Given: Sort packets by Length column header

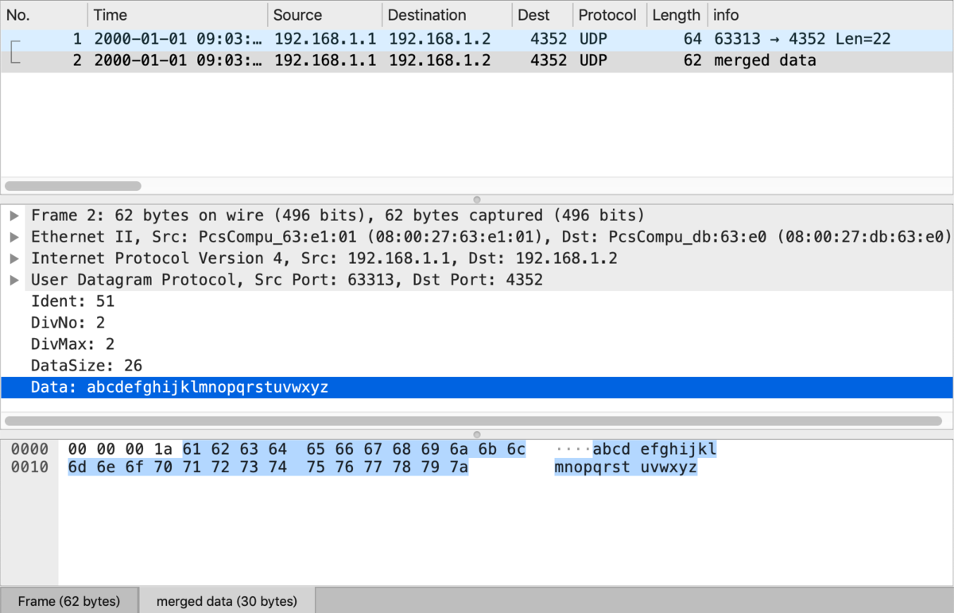Looking at the screenshot, I should click(676, 15).
